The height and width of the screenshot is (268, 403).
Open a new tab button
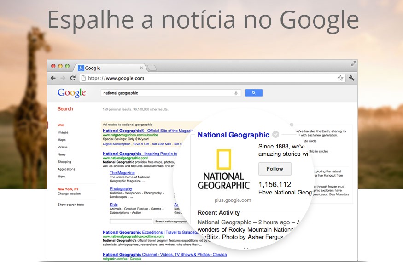coord(152,68)
